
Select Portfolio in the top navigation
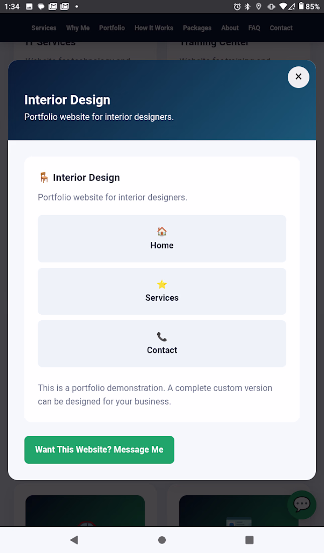coord(112,28)
